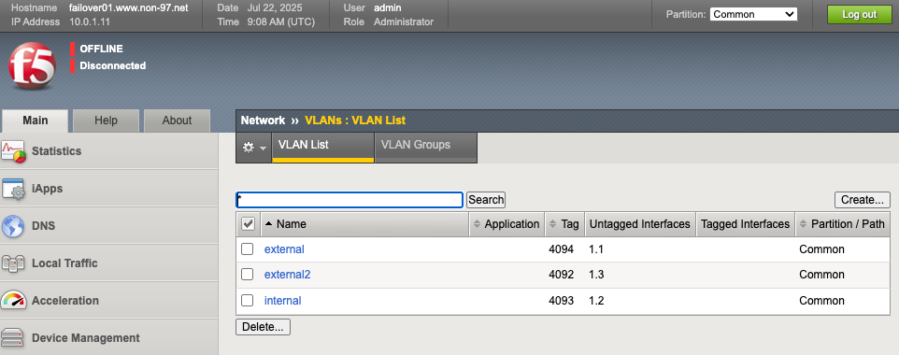Open the gear settings menu
This screenshot has width=899, height=355.
point(254,148)
